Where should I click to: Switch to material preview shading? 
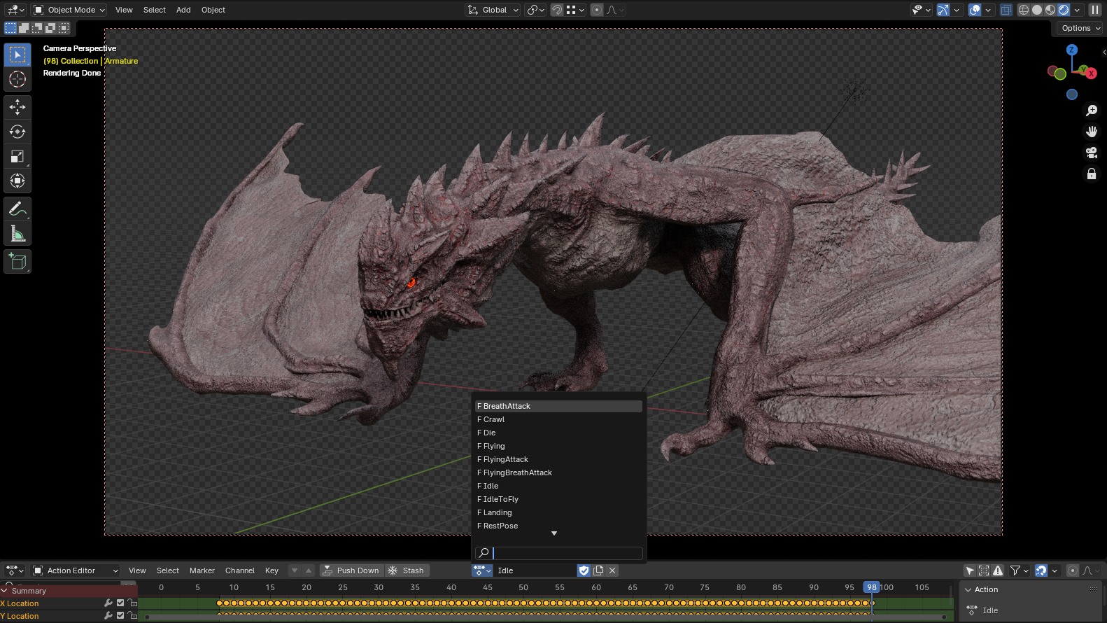tap(1050, 10)
